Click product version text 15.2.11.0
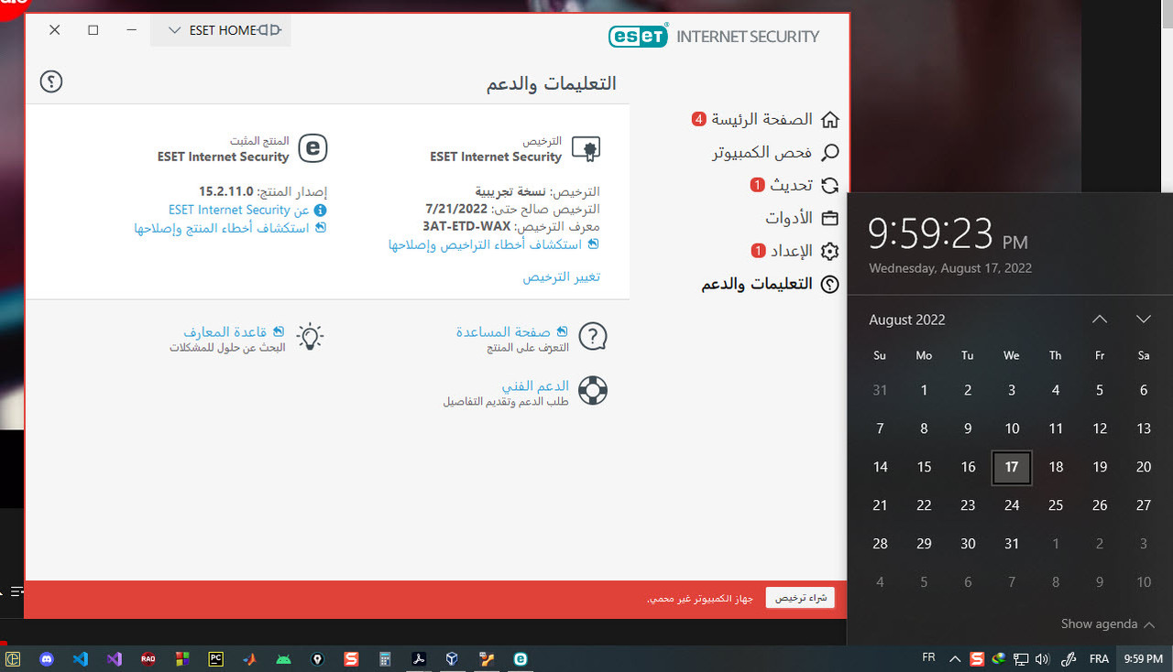 coord(225,191)
